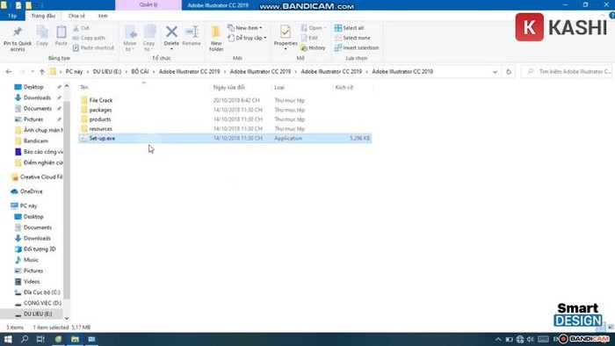Open the New item dropdown
Screen dimensions: 615x346
point(245,28)
